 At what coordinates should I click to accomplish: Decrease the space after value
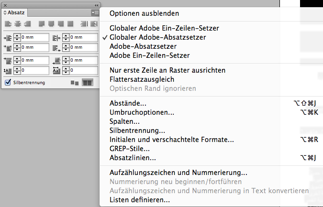pyautogui.click(x=66, y=62)
